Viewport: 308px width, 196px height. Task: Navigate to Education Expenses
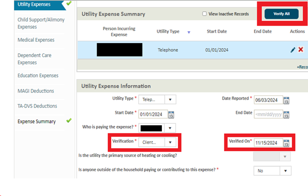click(38, 75)
